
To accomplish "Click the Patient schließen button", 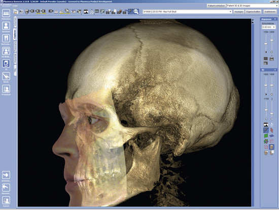I will coord(216,6).
